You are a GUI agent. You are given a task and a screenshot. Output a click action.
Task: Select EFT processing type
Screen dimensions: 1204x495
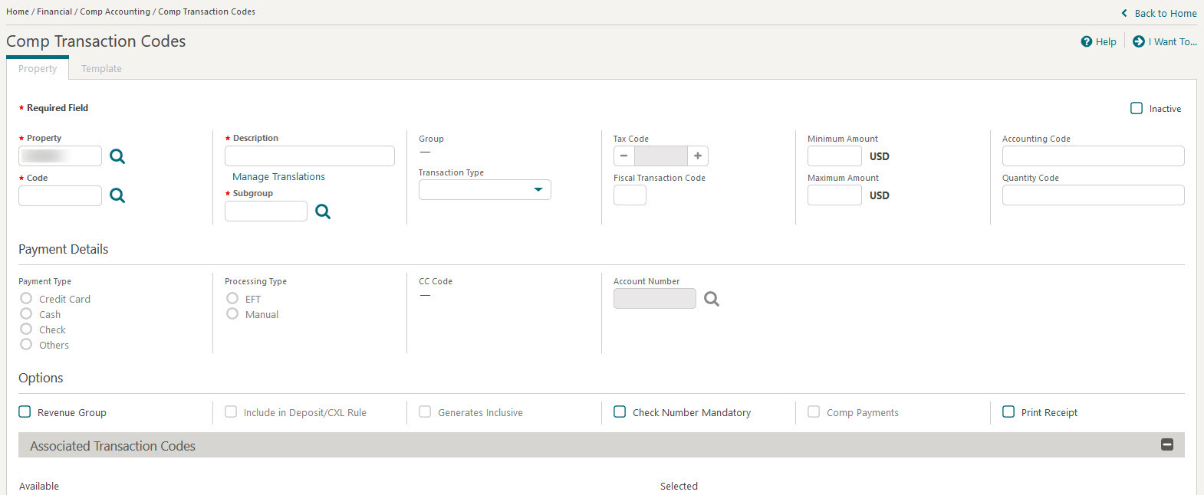(232, 298)
